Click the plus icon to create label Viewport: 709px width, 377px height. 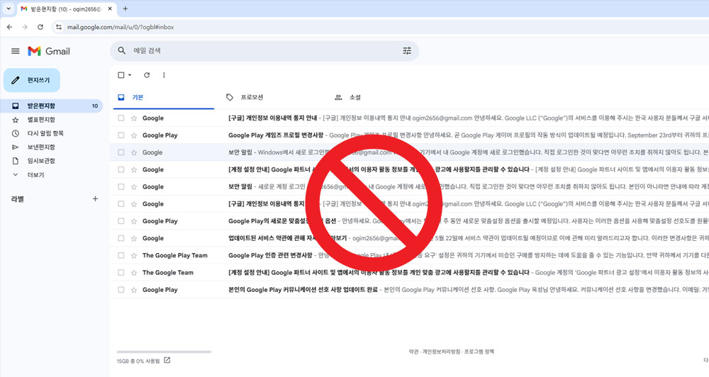coord(95,199)
